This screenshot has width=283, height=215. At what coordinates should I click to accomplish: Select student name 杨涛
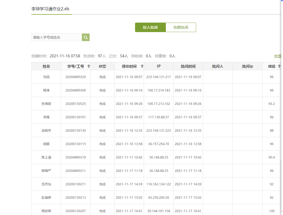click(x=46, y=90)
